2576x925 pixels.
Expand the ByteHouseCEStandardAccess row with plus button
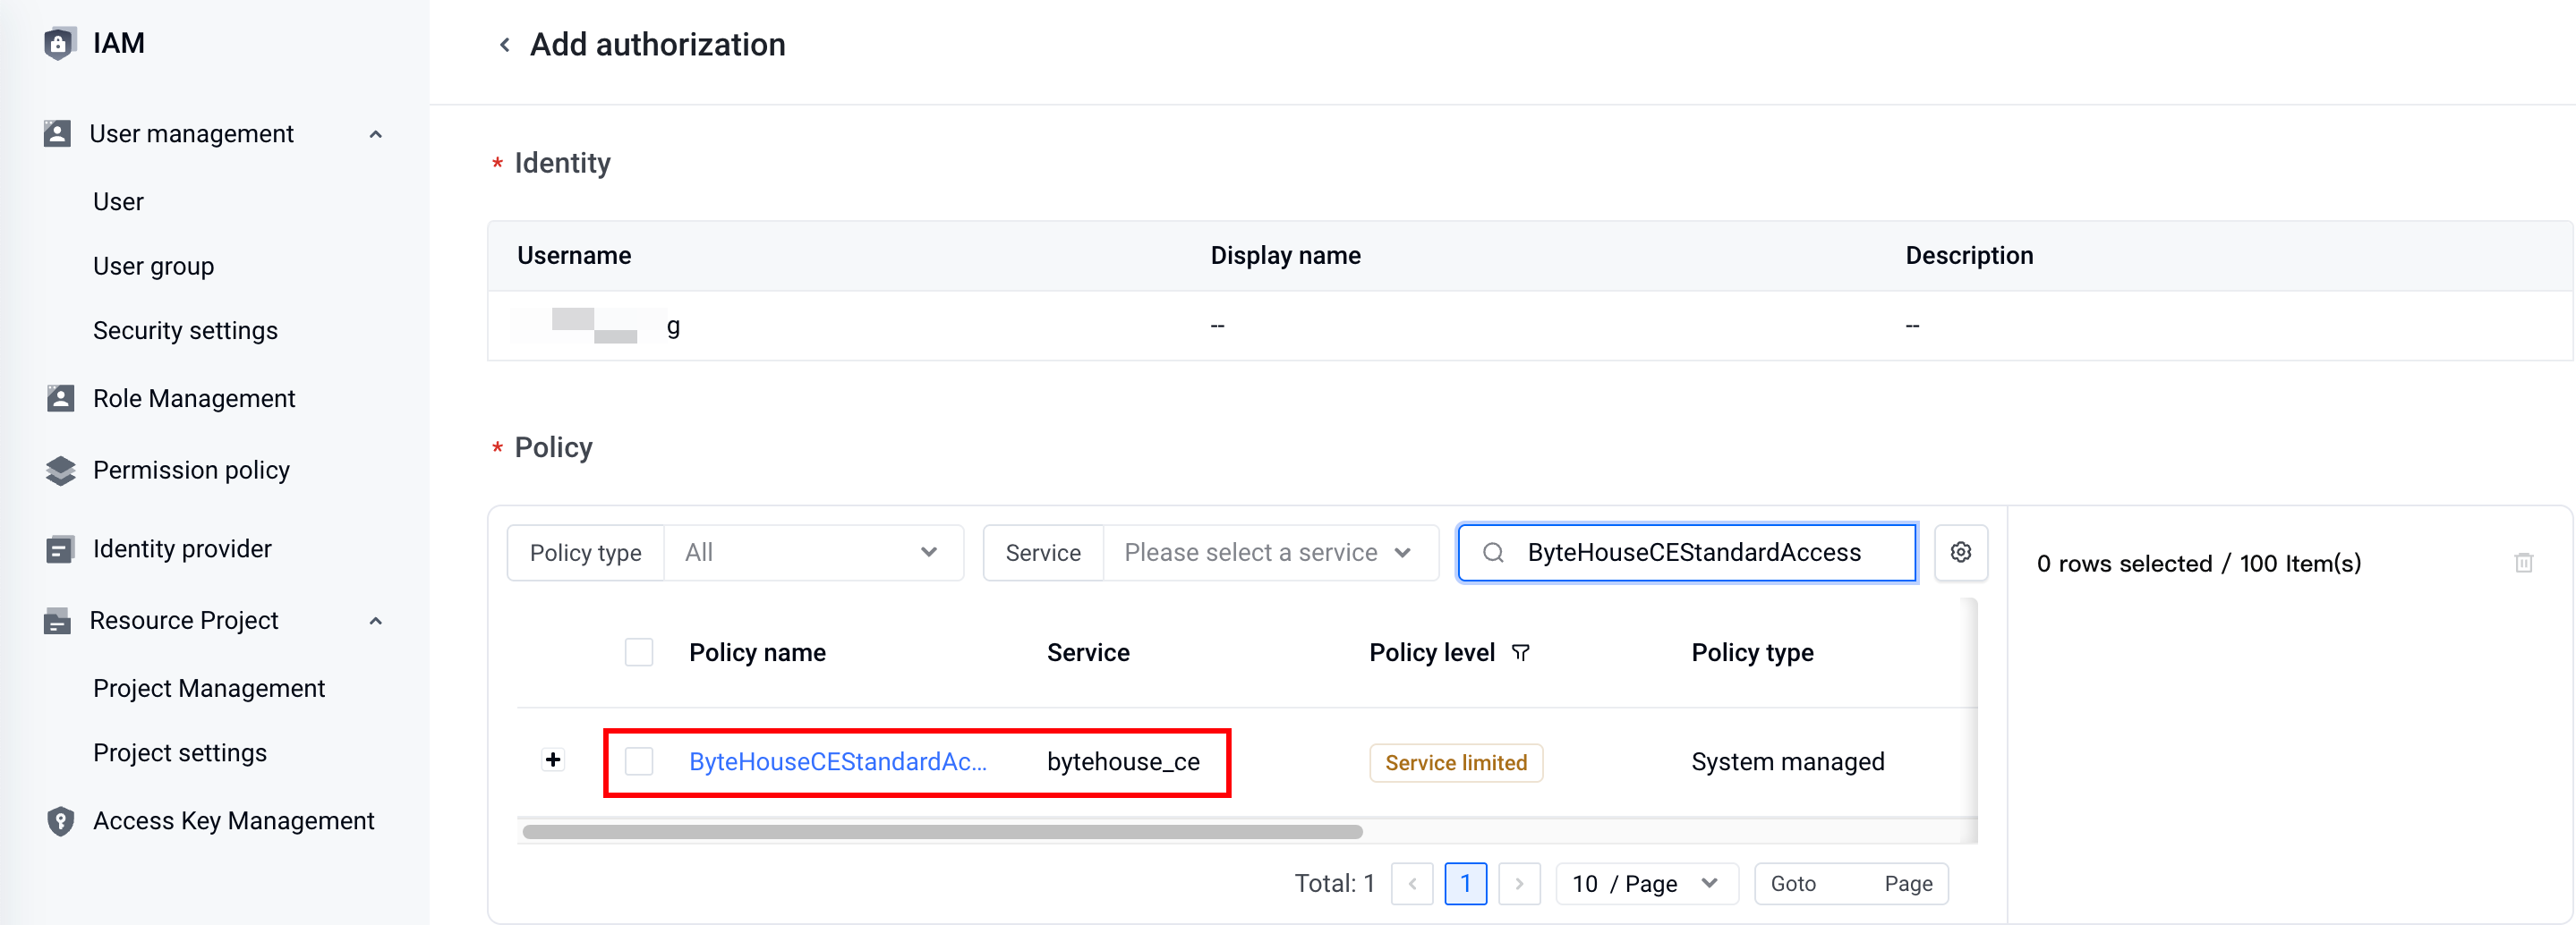point(553,760)
